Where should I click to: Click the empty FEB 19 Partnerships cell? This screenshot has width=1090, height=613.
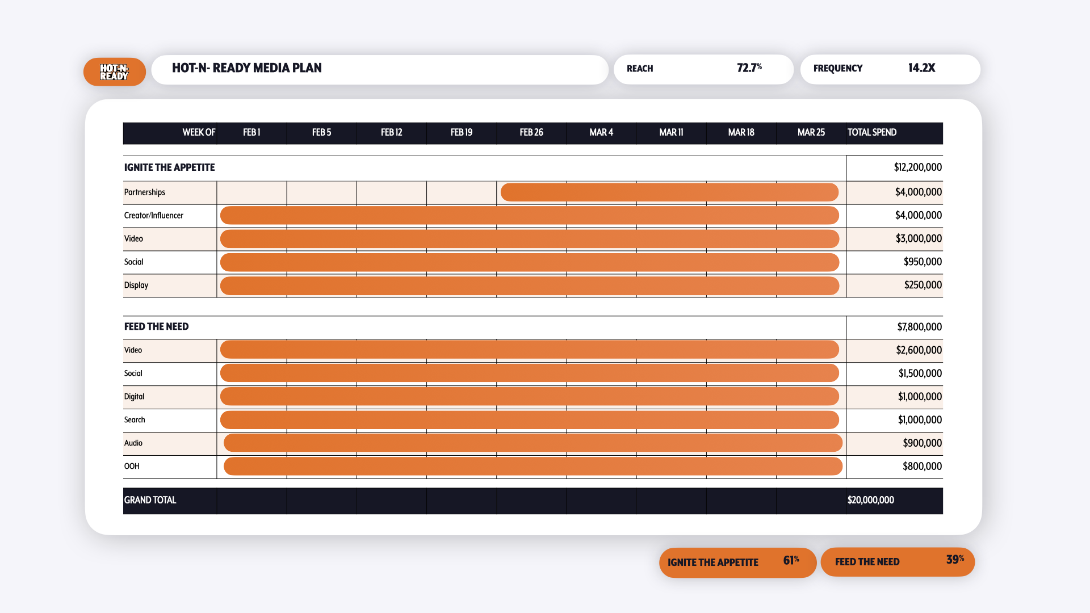pos(461,193)
